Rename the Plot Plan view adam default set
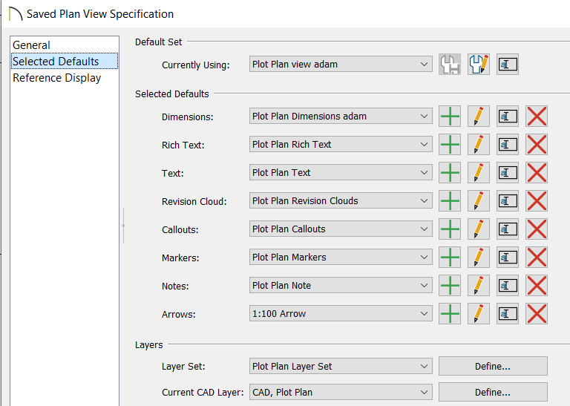Image resolution: width=570 pixels, height=406 pixels. pos(508,65)
